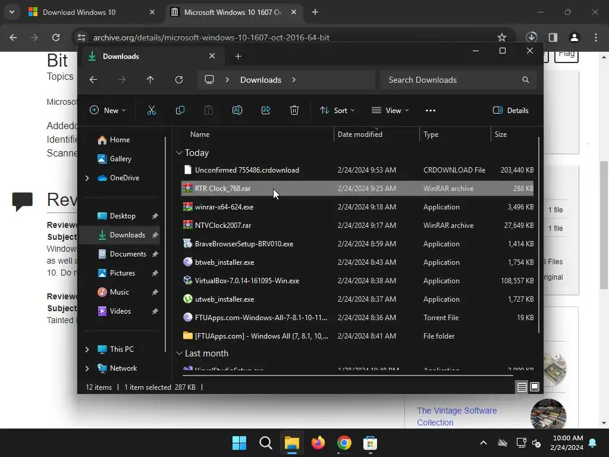609x457 pixels.
Task: Collapse the Today group
Action: [179, 153]
